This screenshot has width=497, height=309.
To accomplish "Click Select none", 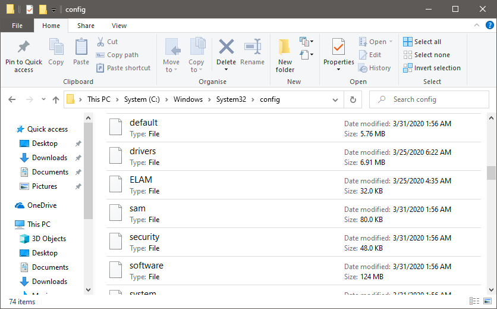I will click(x=426, y=55).
